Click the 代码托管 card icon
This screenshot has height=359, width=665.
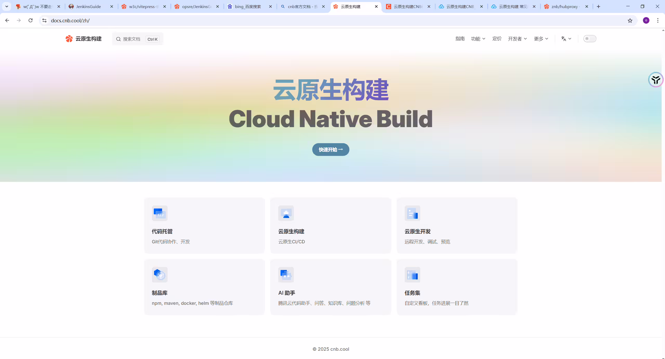point(160,213)
